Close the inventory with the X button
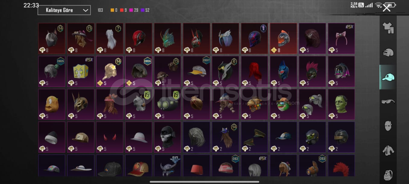This screenshot has width=409, height=184. [x=387, y=8]
